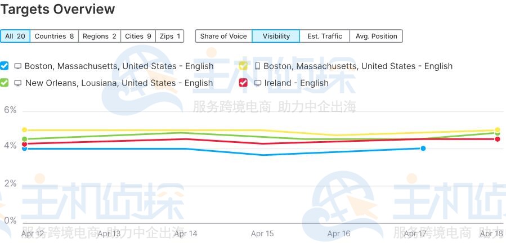Select the All 20 filter tab

pyautogui.click(x=15, y=36)
